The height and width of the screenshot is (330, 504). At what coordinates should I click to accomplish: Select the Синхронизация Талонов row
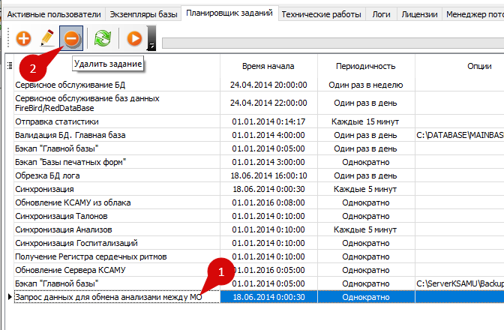pyautogui.click(x=62, y=216)
